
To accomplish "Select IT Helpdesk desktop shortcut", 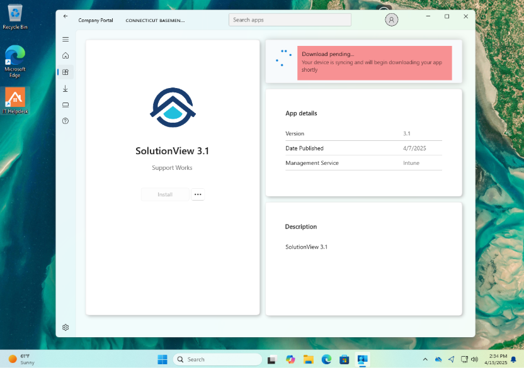I will pos(15,101).
